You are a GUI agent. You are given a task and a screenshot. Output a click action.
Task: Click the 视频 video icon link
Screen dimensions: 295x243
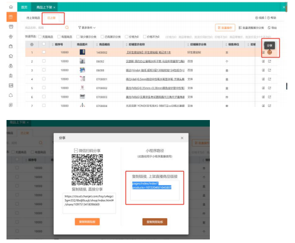(260, 18)
